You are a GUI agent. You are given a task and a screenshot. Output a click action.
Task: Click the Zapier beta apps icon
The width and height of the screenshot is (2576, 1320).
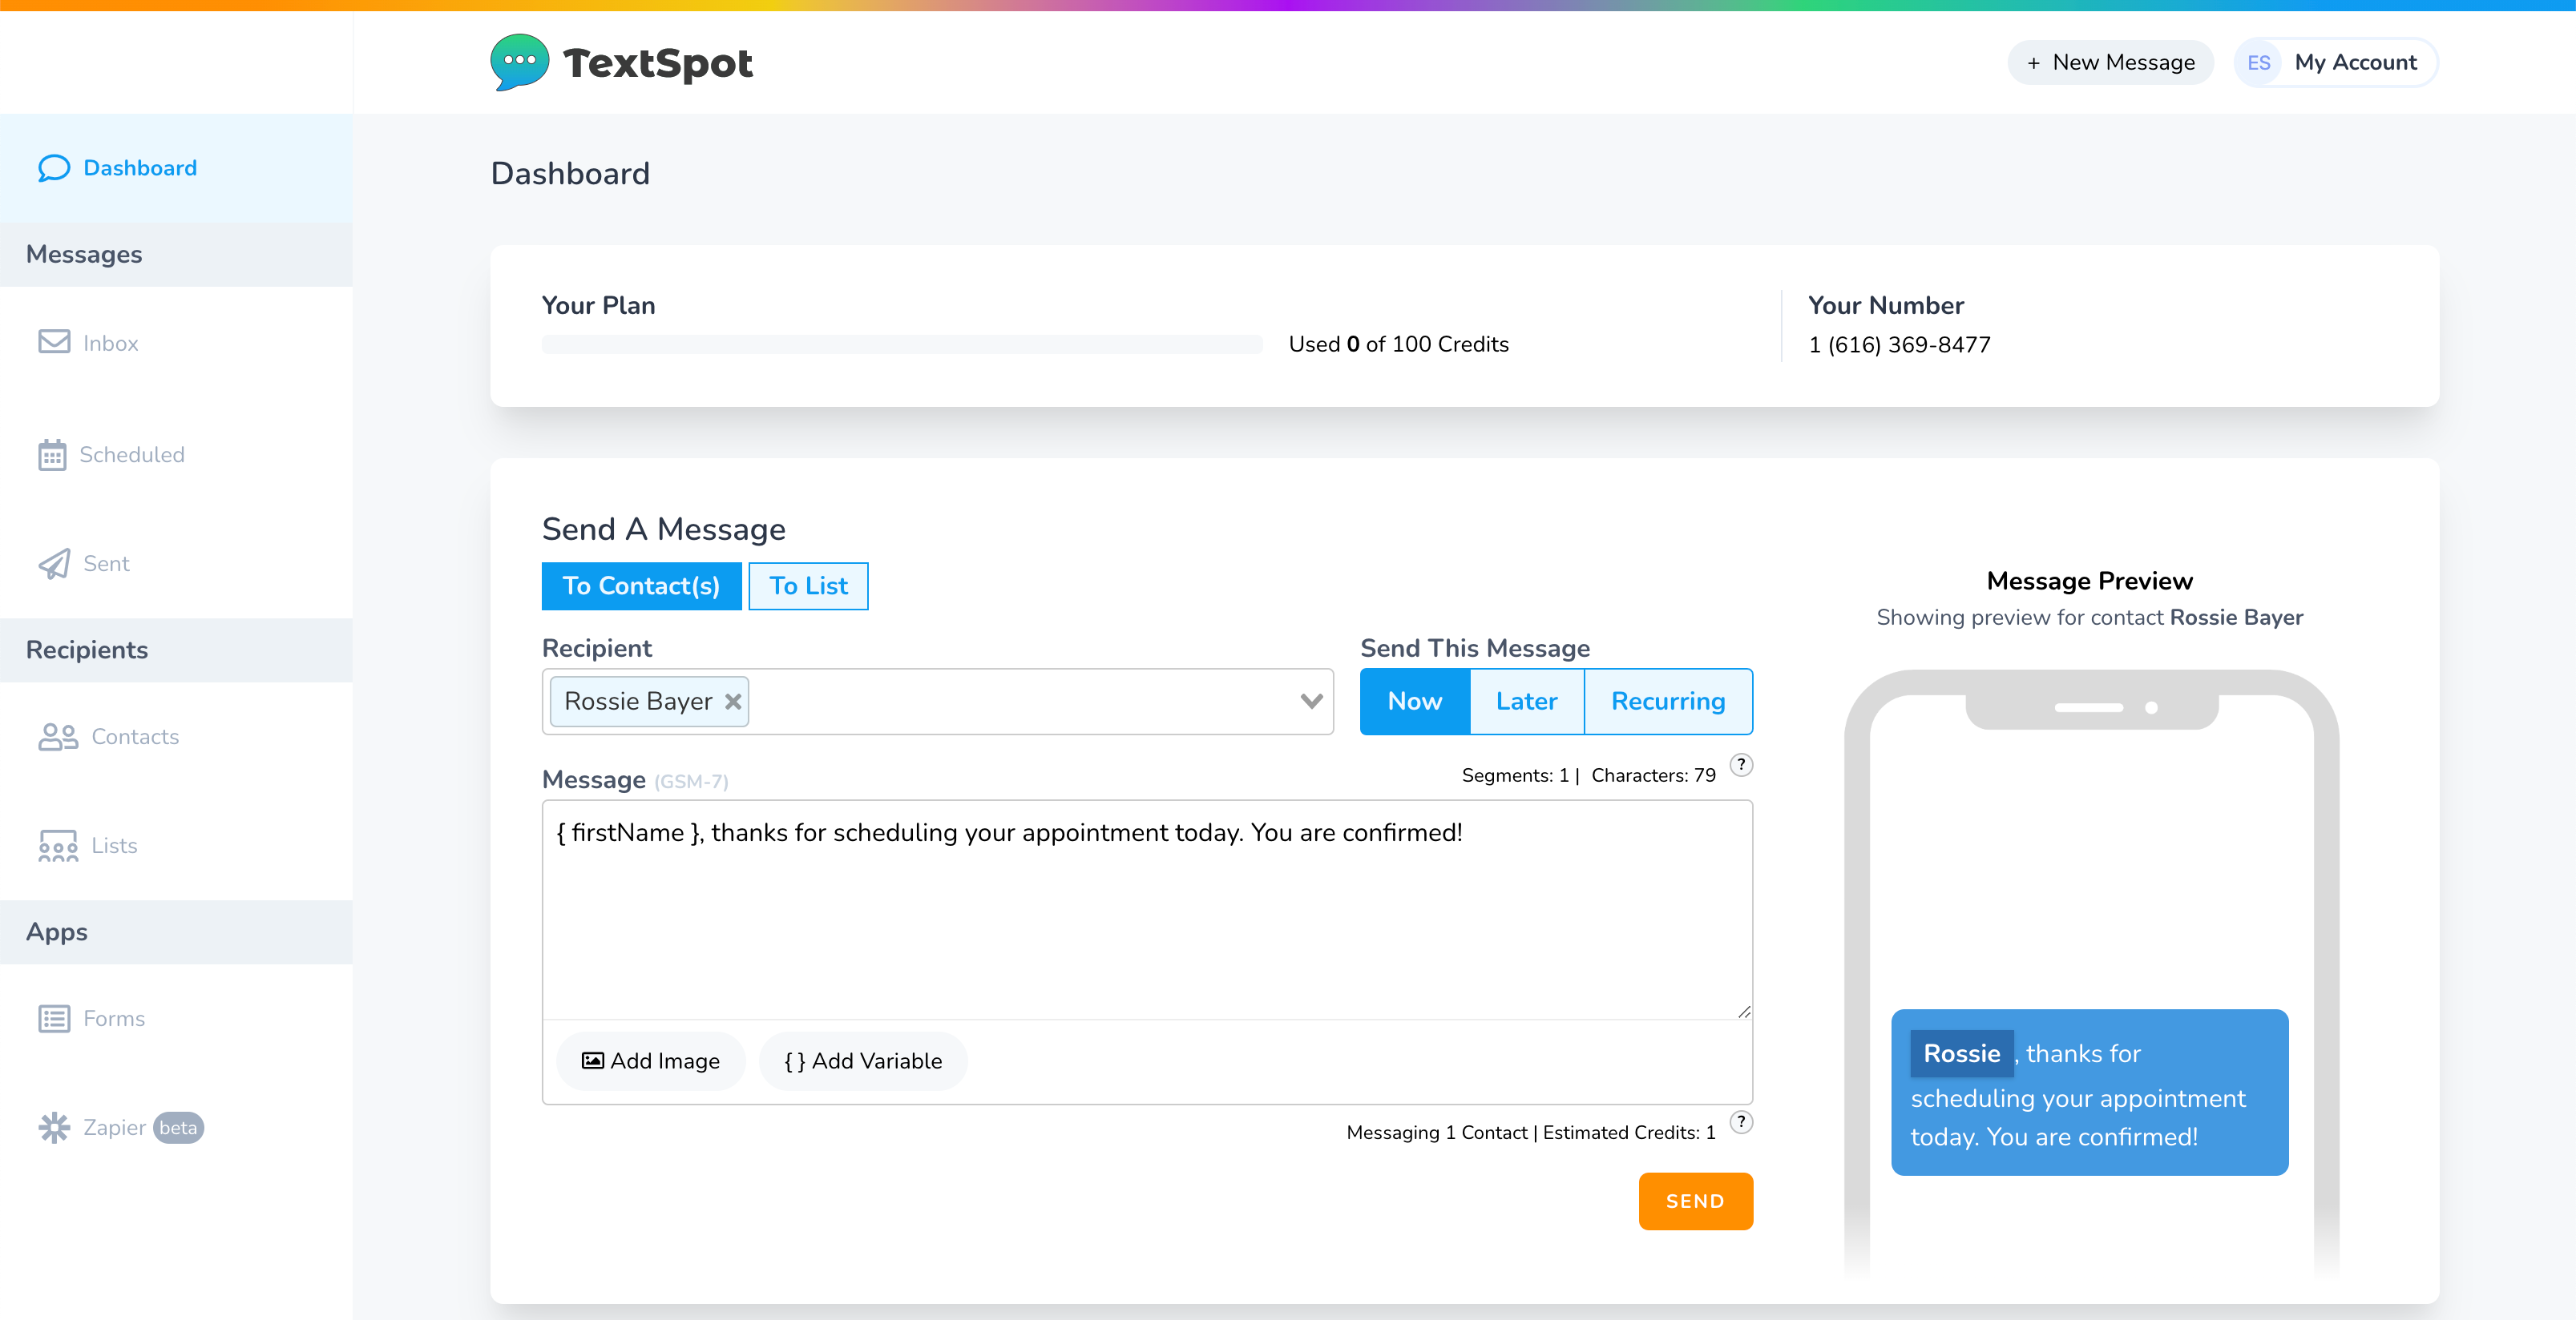tap(55, 1128)
